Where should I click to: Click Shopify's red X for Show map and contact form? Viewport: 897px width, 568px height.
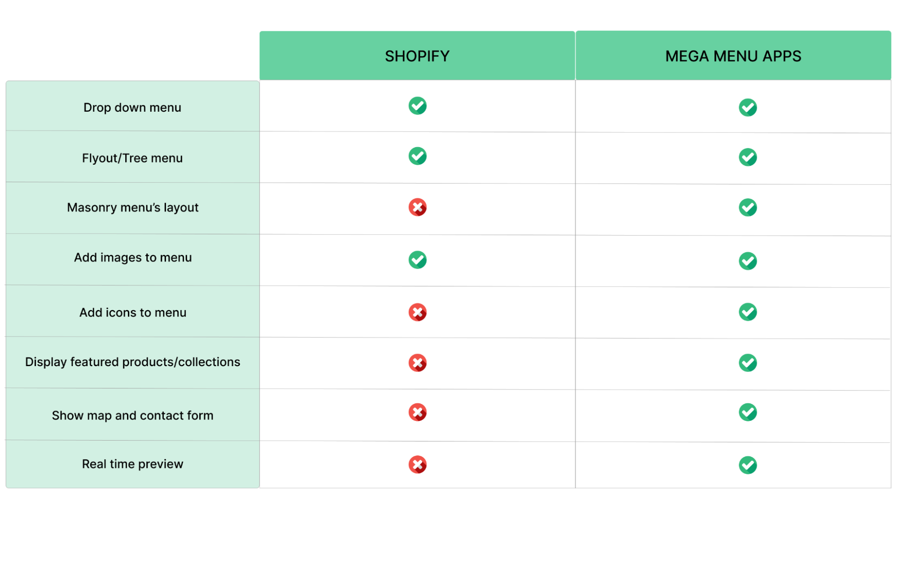tap(417, 412)
